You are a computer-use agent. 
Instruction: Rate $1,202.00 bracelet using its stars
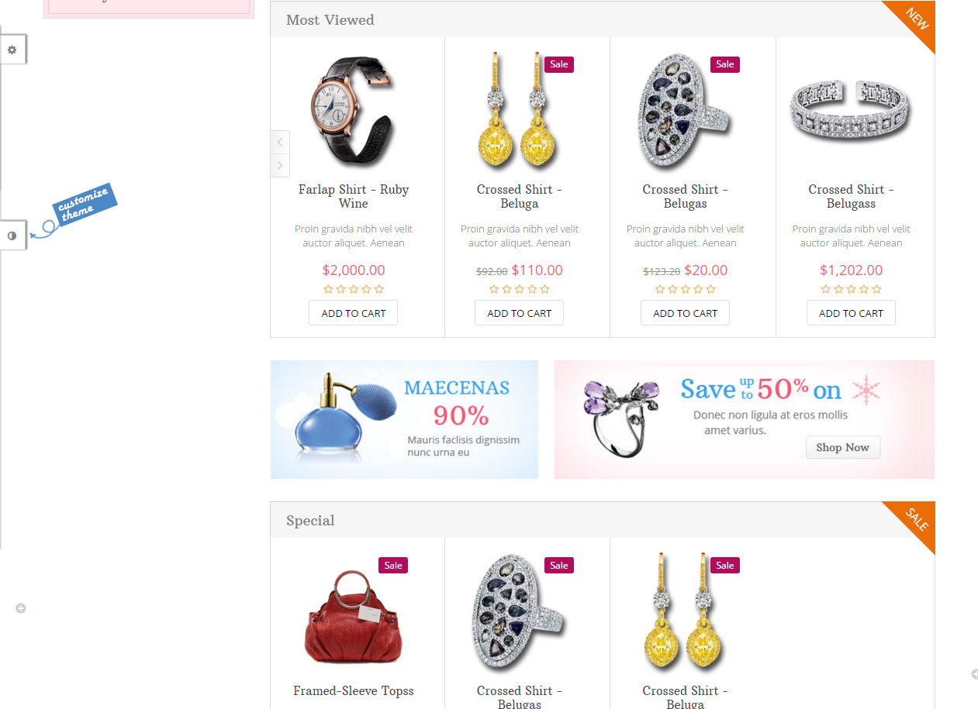pos(851,289)
